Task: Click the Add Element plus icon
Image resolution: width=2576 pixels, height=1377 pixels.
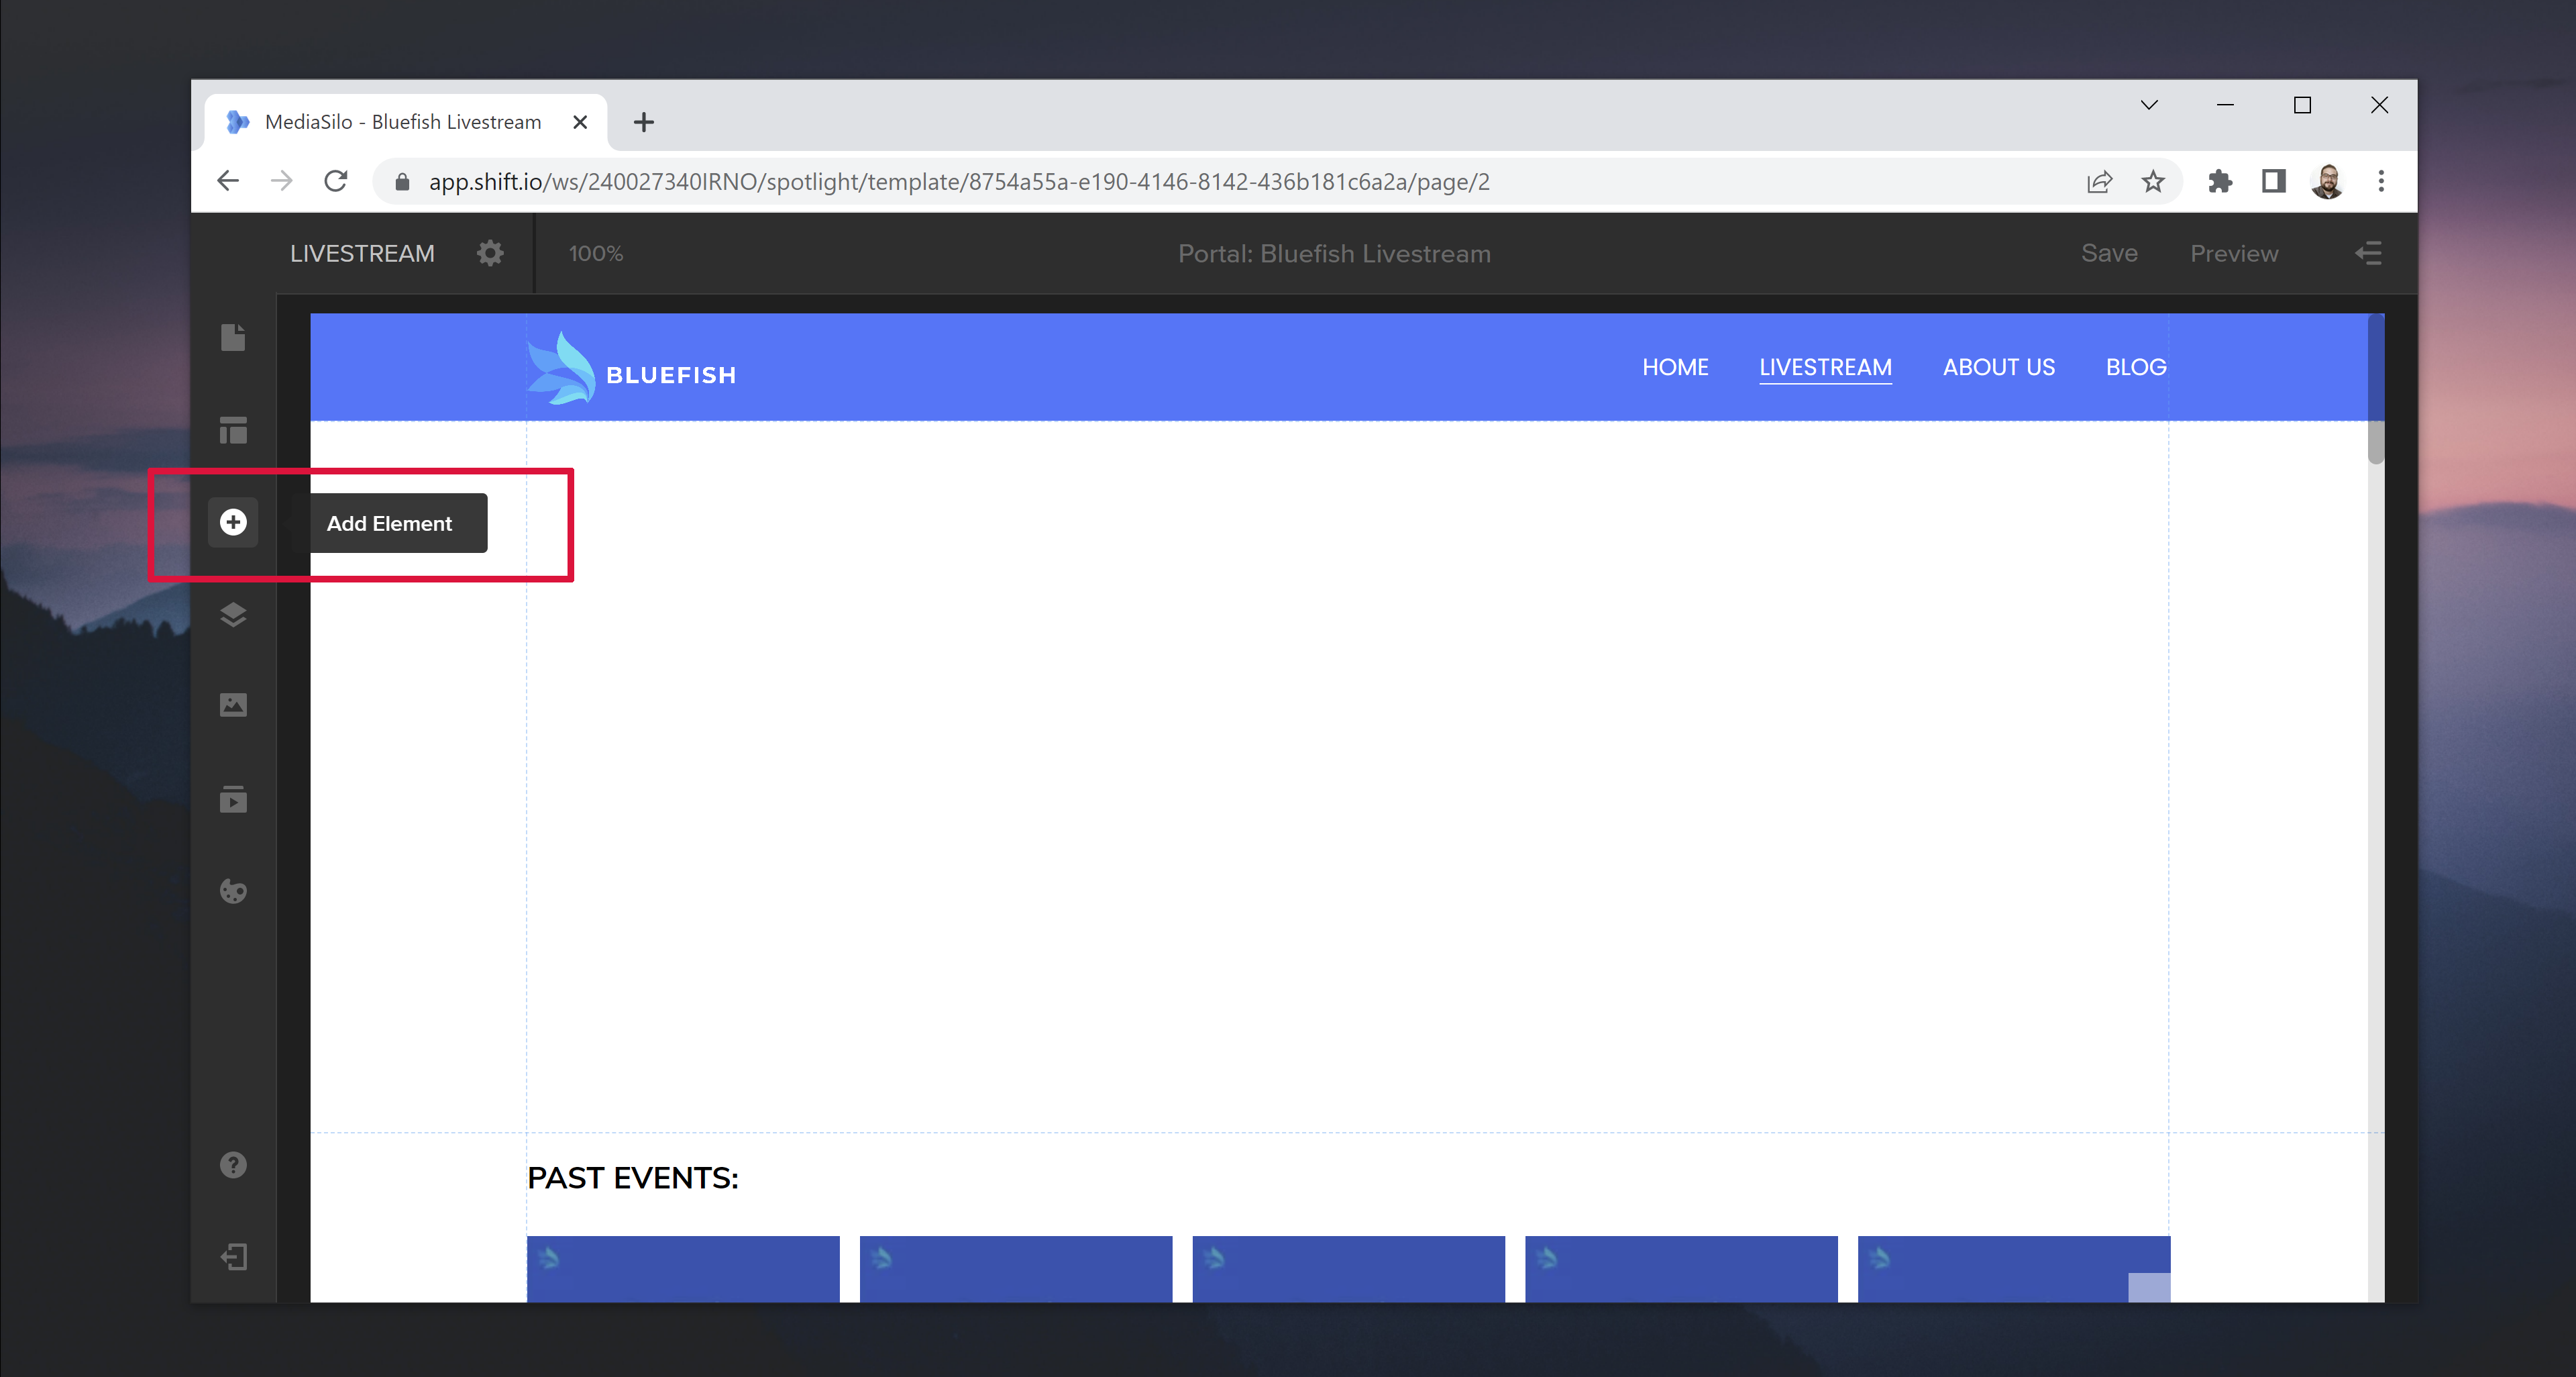Action: (233, 522)
